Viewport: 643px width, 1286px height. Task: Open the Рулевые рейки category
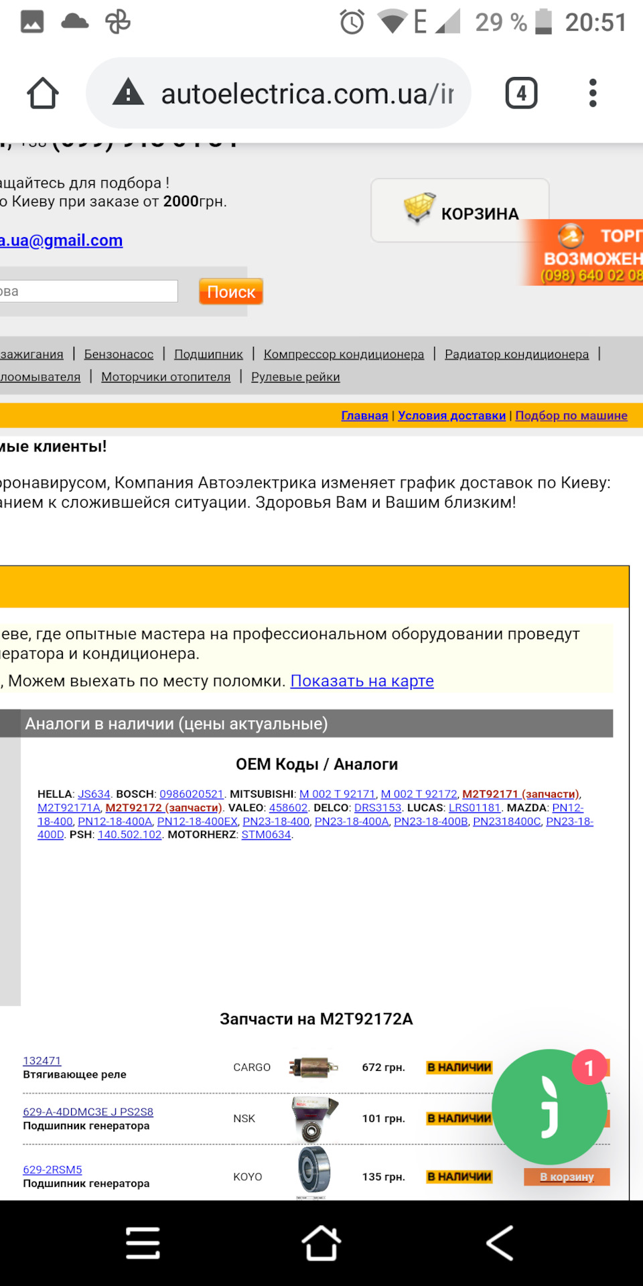(295, 377)
